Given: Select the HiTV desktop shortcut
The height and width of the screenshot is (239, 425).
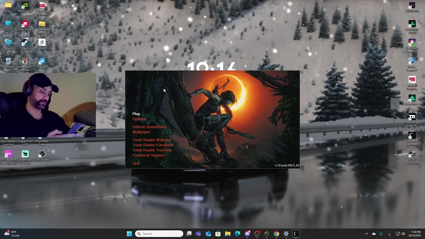Looking at the screenshot, I should (x=8, y=158).
